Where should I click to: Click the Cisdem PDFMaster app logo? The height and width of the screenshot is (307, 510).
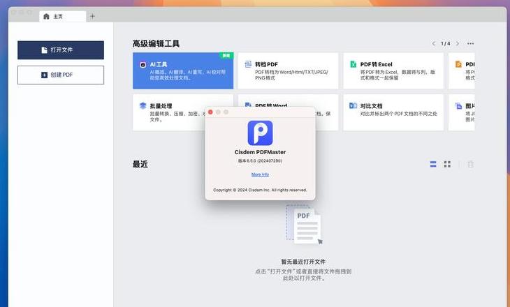click(x=260, y=133)
